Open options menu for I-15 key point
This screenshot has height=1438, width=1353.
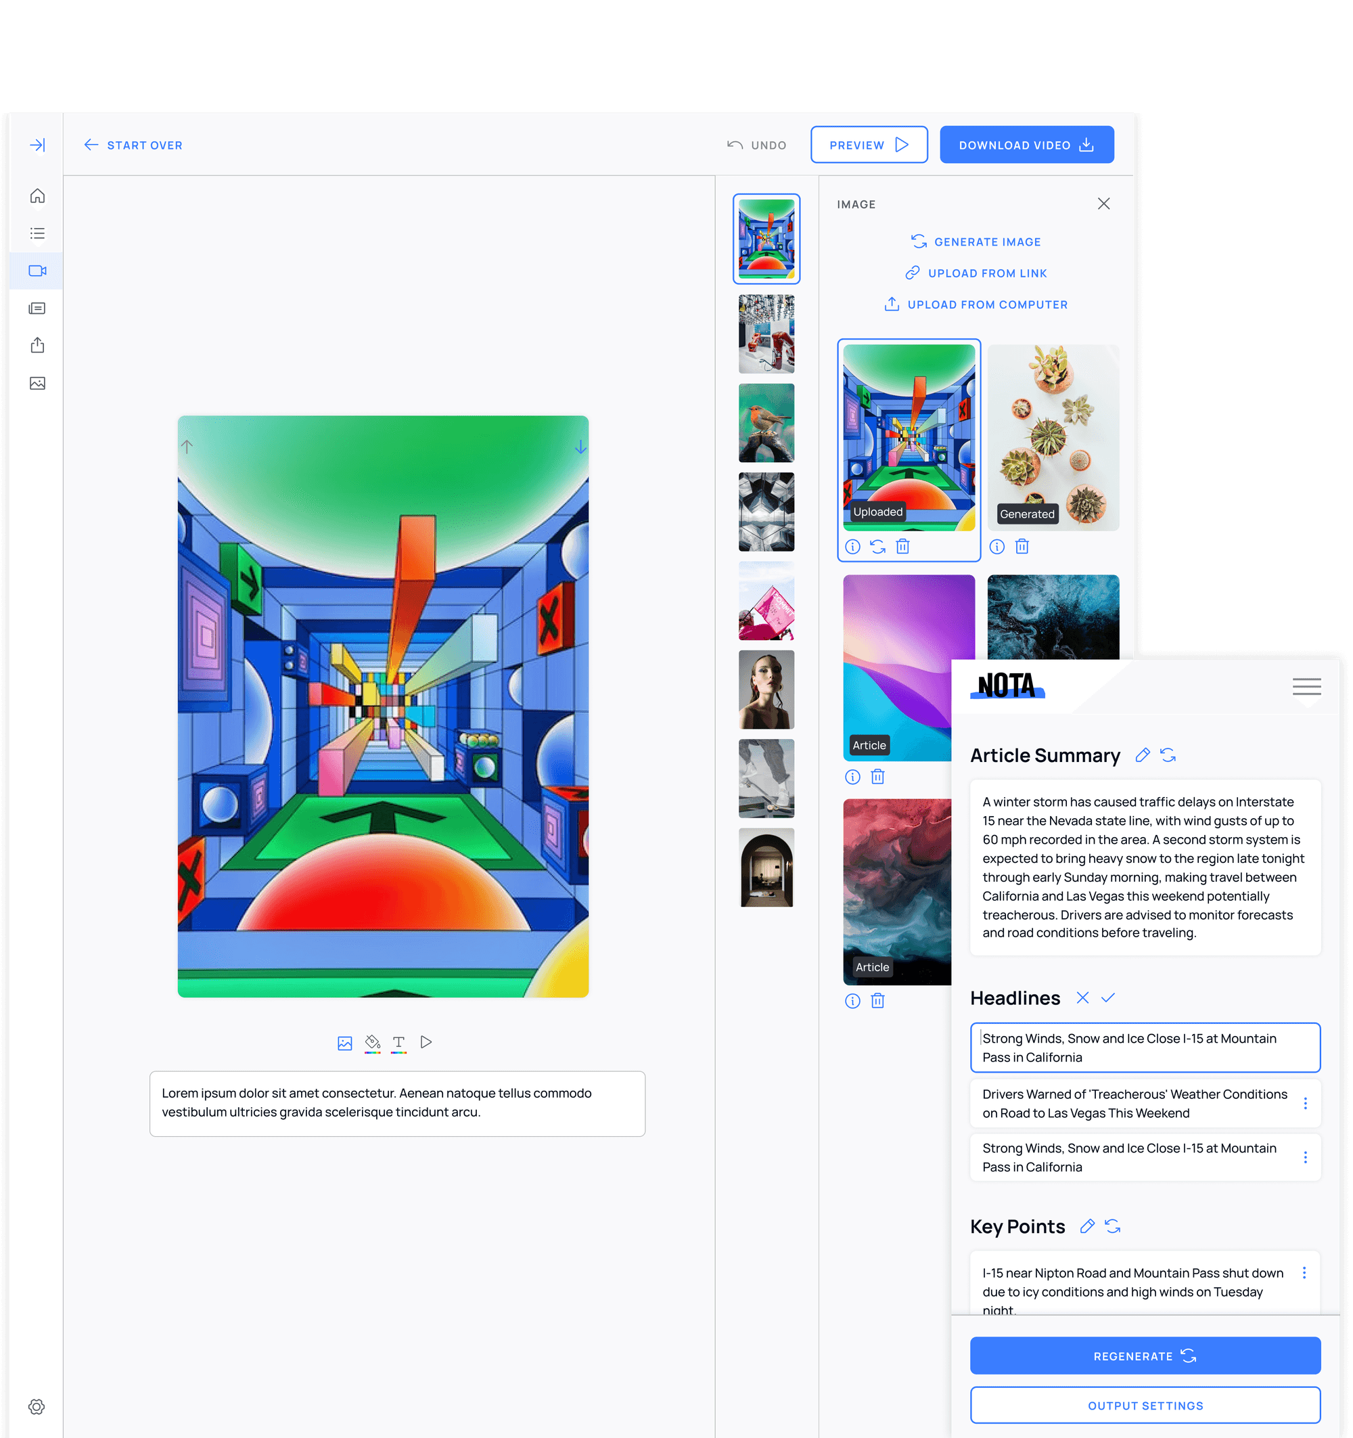[x=1304, y=1272]
